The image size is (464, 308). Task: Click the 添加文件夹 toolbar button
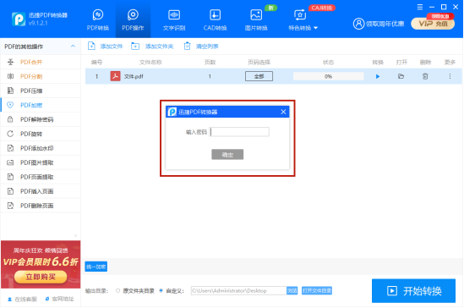point(152,47)
